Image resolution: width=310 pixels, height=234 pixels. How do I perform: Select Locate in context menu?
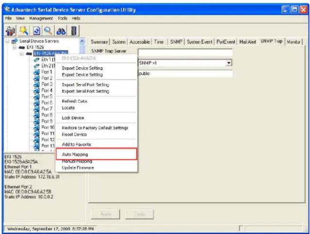96,108
